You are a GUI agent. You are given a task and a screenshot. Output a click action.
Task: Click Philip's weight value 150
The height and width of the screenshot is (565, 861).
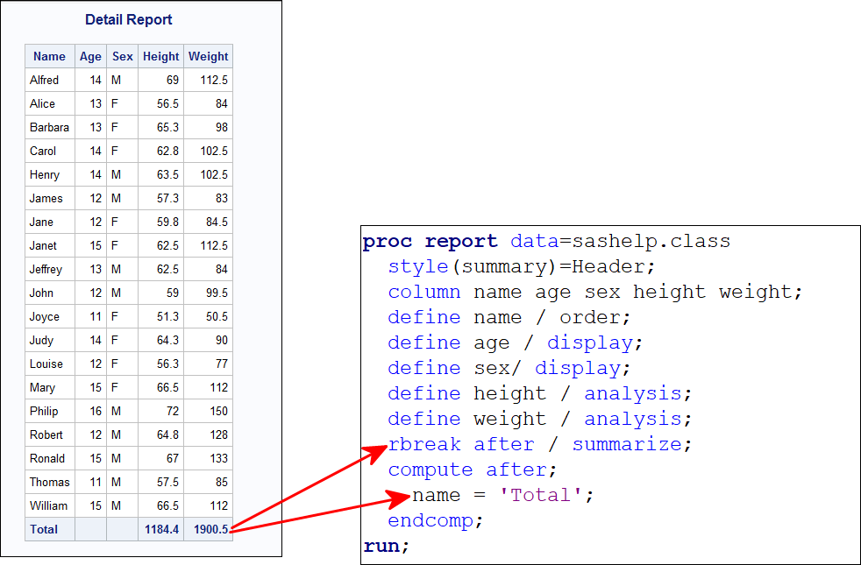pyautogui.click(x=218, y=411)
